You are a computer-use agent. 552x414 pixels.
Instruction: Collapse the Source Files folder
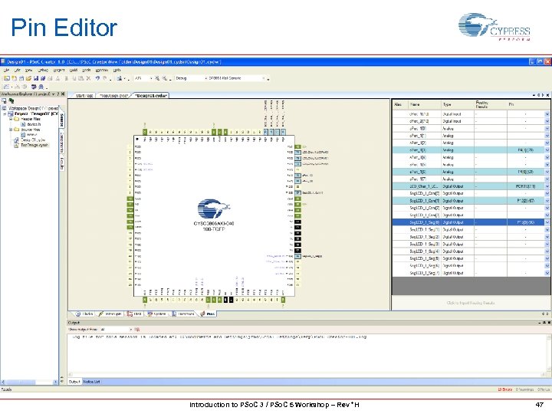point(11,130)
